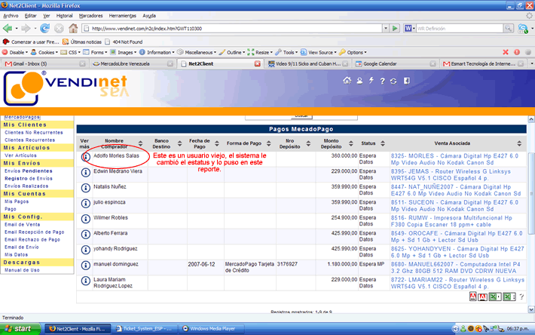Image resolution: width=535 pixels, height=335 pixels.
Task: Click the home icon in Vendinet header
Action: [x=347, y=81]
